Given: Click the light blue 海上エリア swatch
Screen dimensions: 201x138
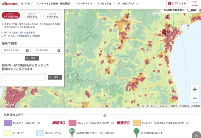Looking at the screenshot, I should (x=40, y=133).
